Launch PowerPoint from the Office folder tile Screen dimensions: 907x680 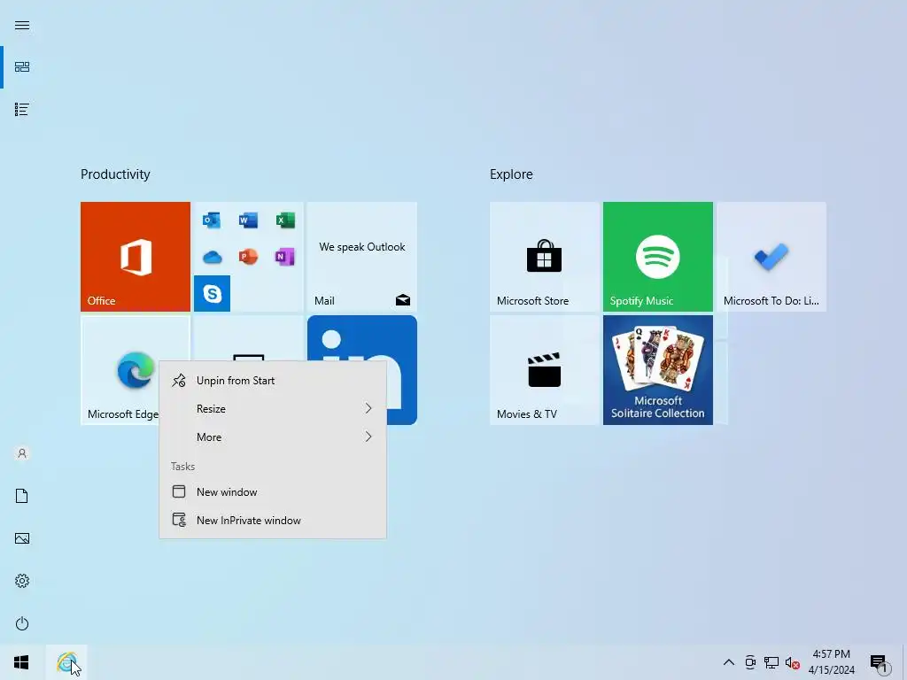(248, 257)
